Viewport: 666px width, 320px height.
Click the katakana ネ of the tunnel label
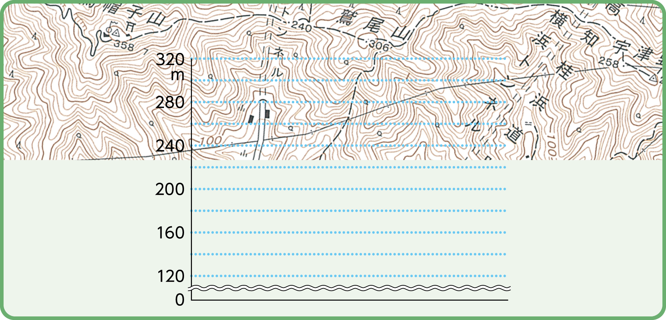(x=278, y=52)
